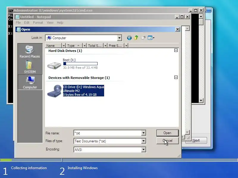Sort by Name column header
The width and height of the screenshot is (238, 178).
(54, 46)
